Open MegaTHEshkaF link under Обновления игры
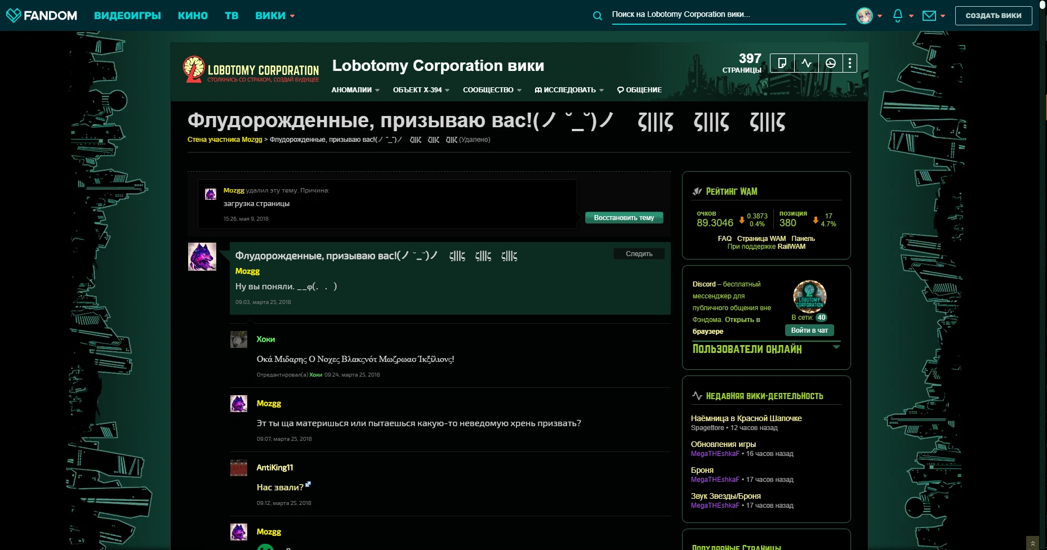This screenshot has width=1047, height=550. click(x=715, y=454)
